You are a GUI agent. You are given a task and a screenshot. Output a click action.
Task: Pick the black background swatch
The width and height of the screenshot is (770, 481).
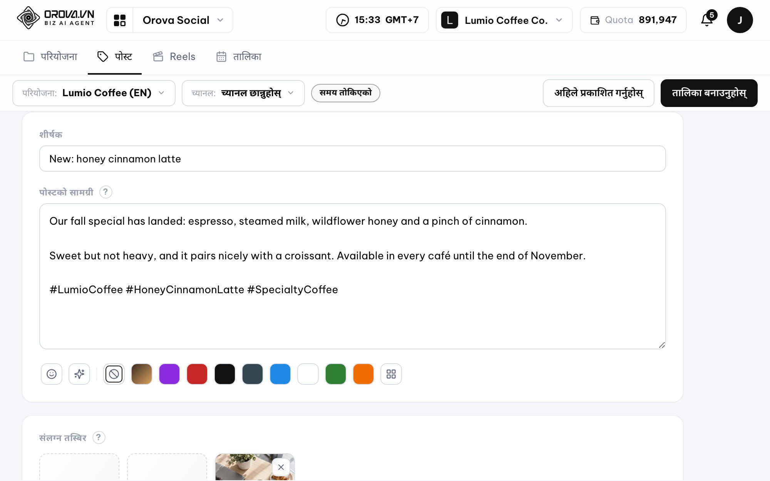click(225, 374)
